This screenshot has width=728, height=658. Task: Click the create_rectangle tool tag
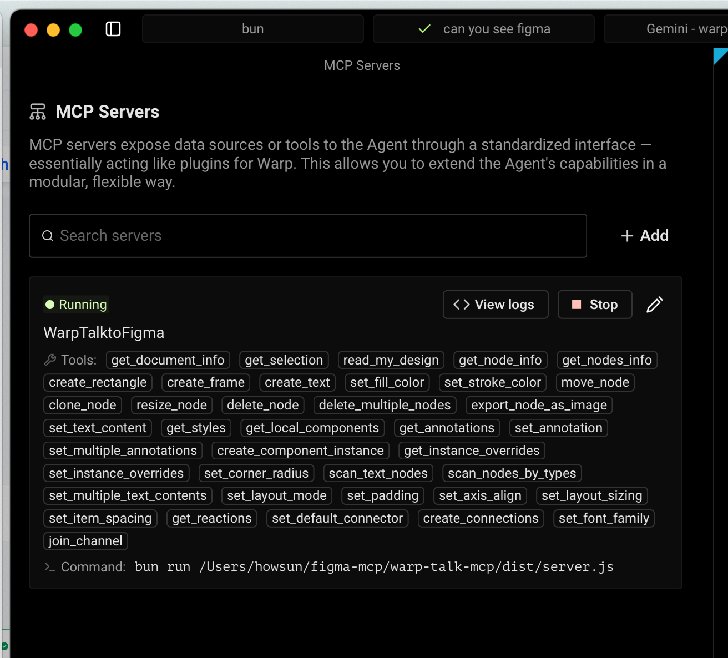[x=98, y=382]
